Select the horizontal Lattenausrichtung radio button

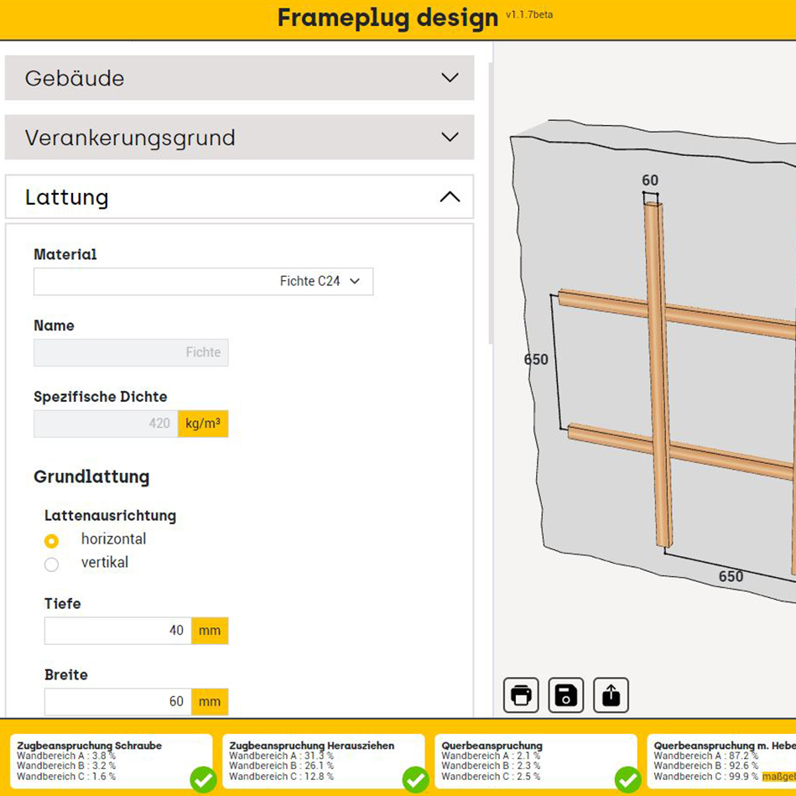click(x=52, y=541)
